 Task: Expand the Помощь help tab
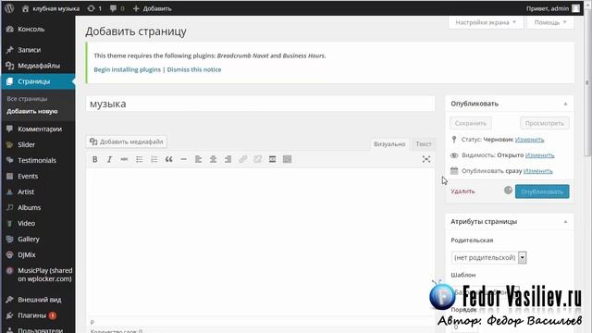[x=550, y=22]
